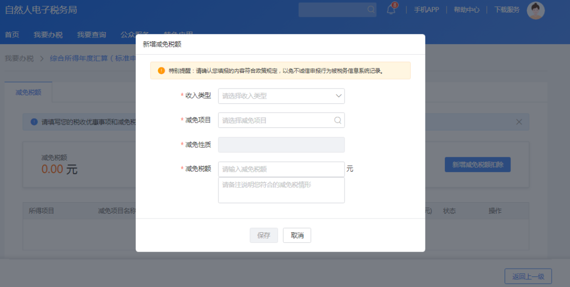
Task: Switch to the 减免税额 tab
Action: (28, 92)
